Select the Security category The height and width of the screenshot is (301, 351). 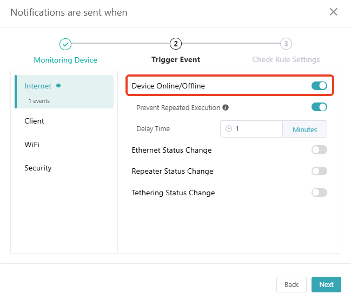38,168
